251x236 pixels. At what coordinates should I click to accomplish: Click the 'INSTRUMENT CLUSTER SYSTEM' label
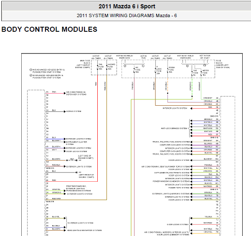pyautogui.click(x=76, y=143)
